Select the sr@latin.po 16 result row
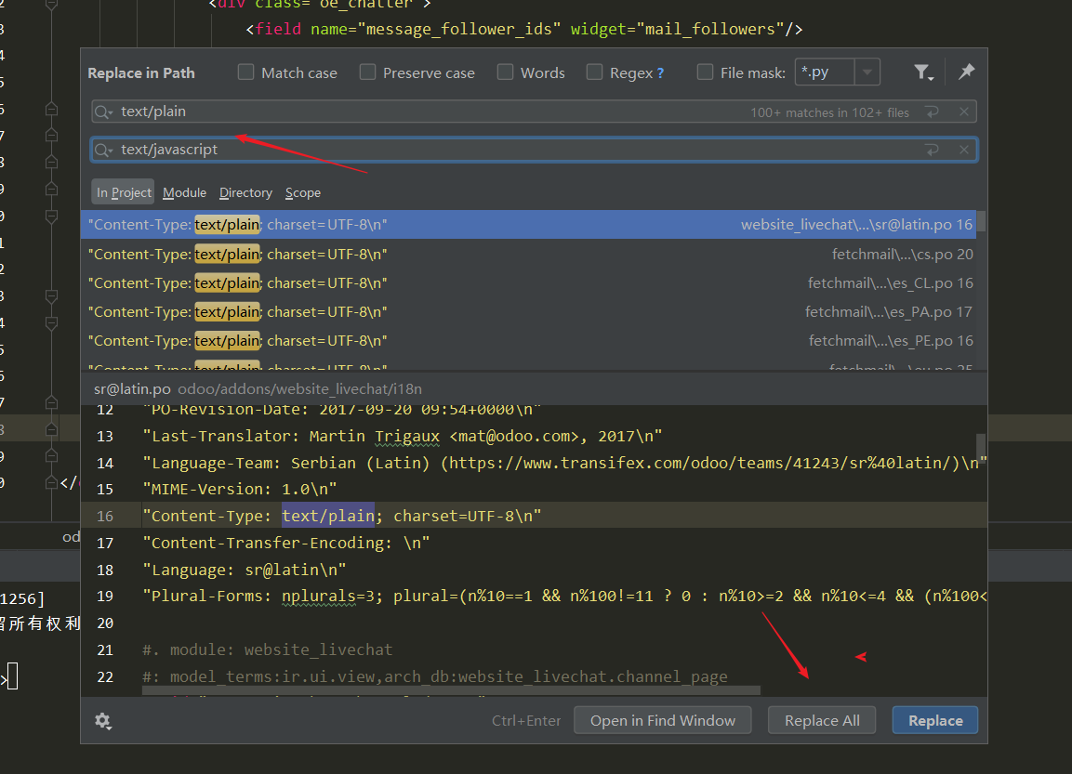This screenshot has height=774, width=1072. [x=528, y=224]
